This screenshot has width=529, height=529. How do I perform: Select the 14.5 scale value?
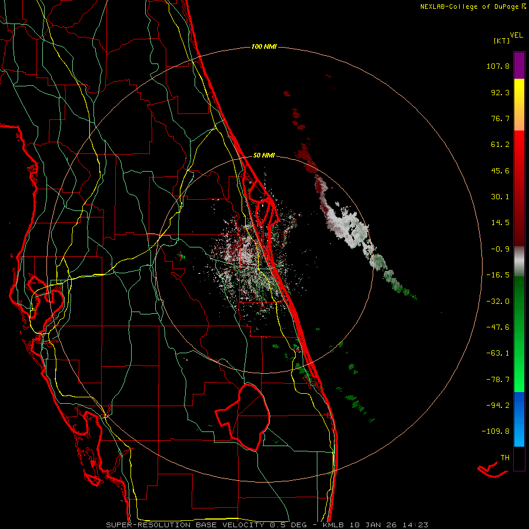pos(500,223)
